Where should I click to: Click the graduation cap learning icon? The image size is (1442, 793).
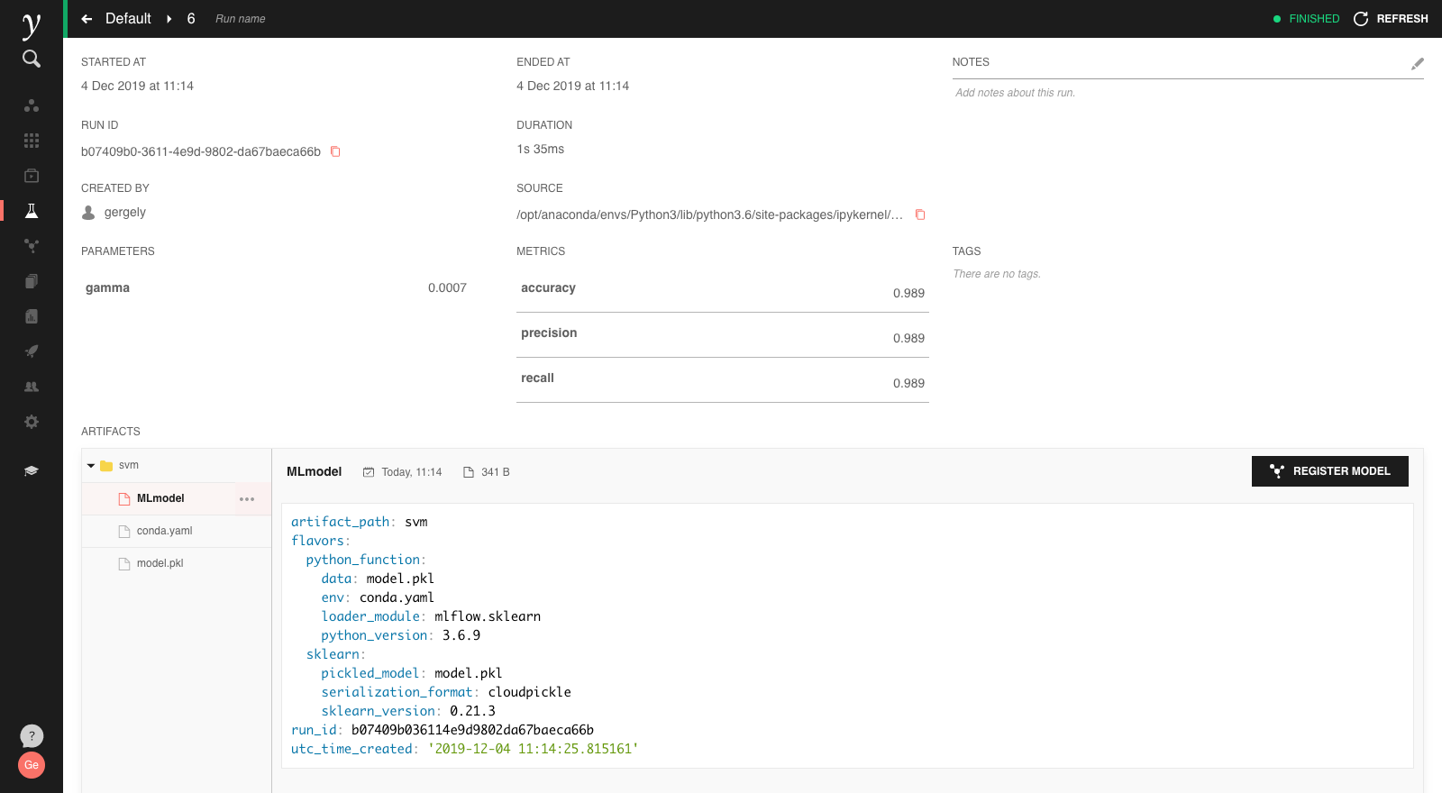[32, 471]
